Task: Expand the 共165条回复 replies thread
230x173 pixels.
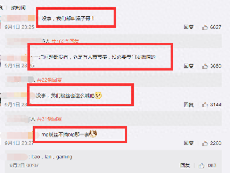Action: [65, 41]
